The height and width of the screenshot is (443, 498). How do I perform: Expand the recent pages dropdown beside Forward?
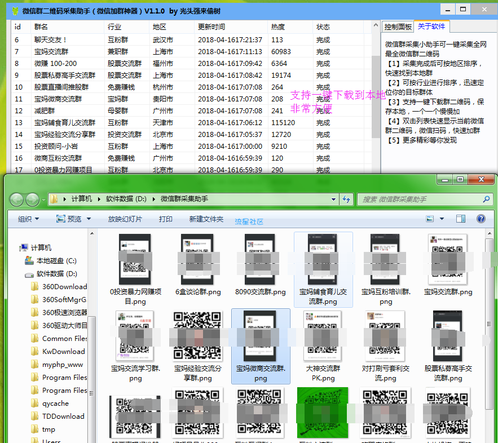(43, 200)
